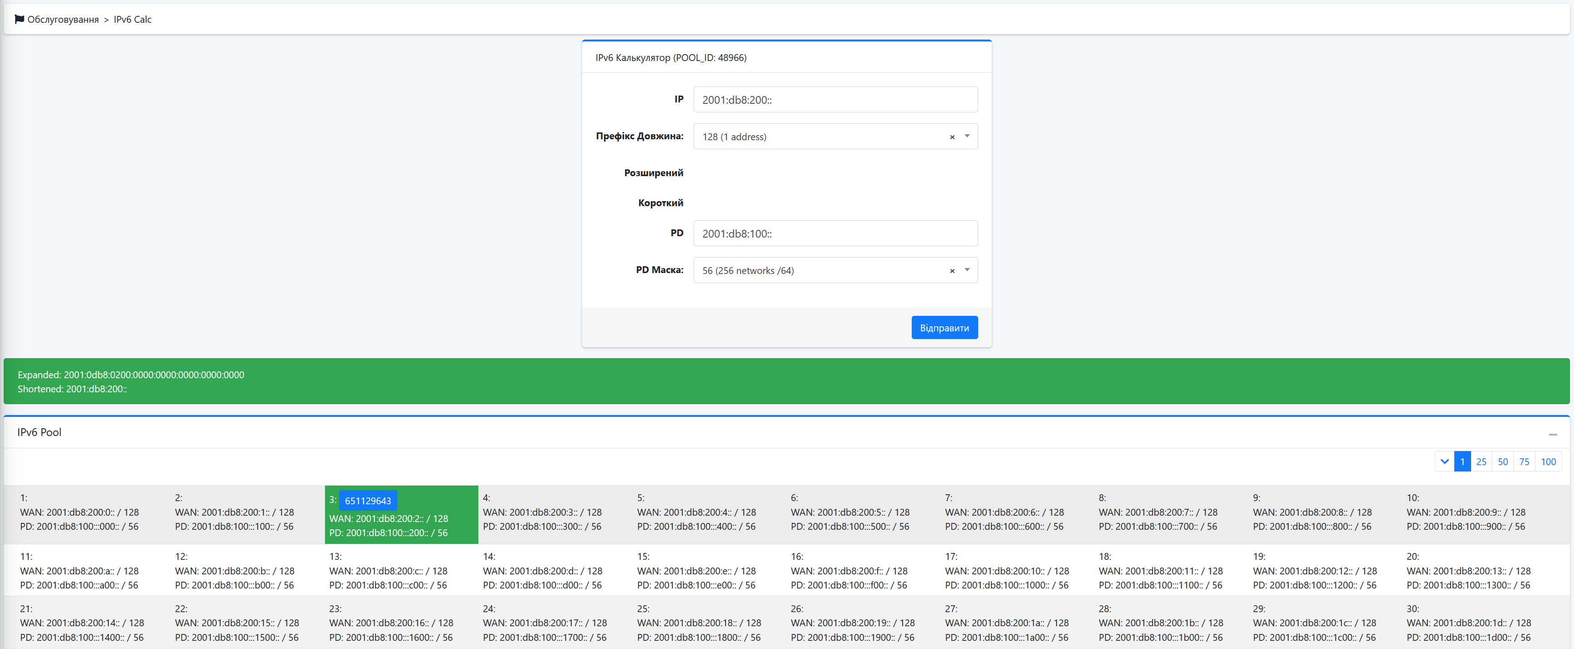1574x649 pixels.
Task: Go to pool page 100
Action: point(1548,461)
